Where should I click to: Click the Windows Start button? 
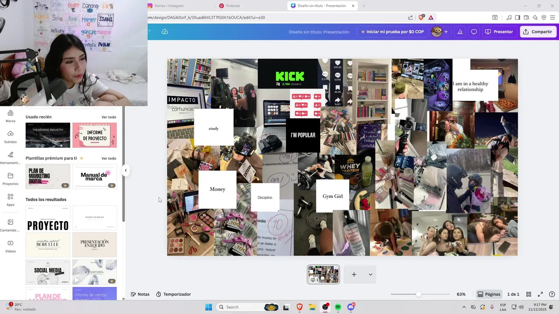pos(209,307)
